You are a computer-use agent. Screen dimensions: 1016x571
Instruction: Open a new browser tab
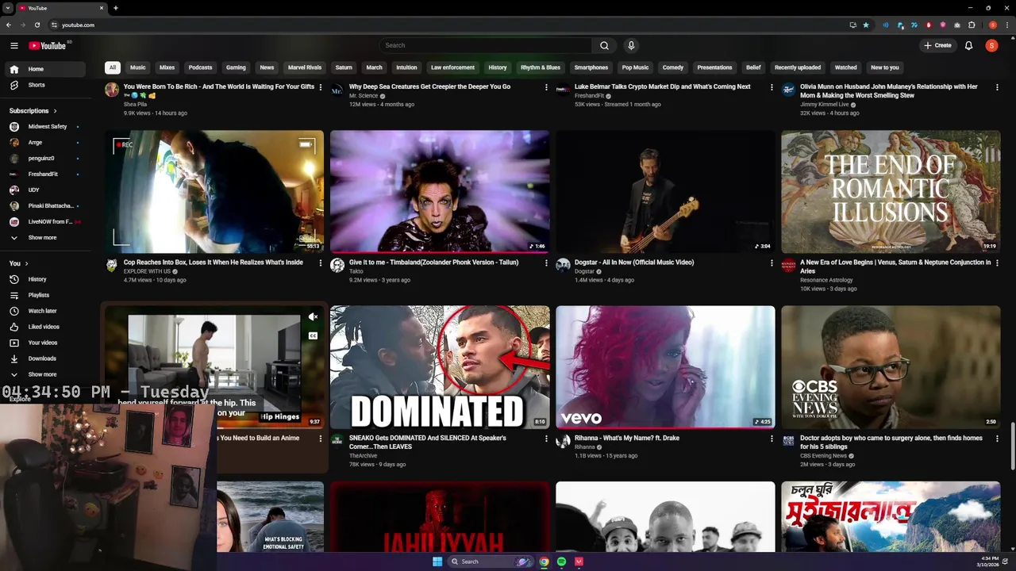[116, 8]
